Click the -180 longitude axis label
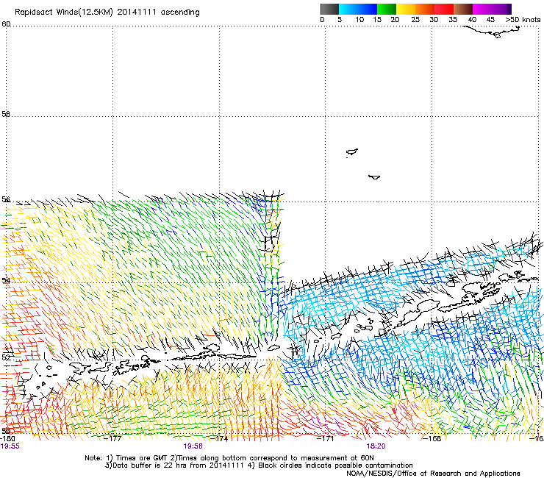 tap(7, 439)
